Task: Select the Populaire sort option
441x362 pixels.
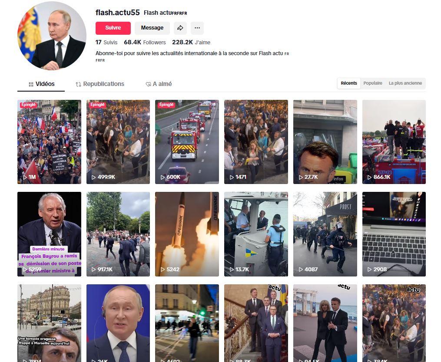Action: coord(373,83)
